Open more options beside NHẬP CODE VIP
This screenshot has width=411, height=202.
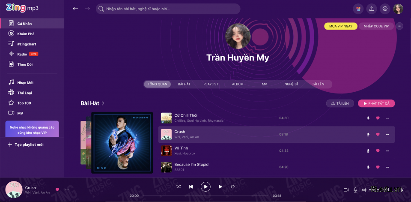point(399,26)
